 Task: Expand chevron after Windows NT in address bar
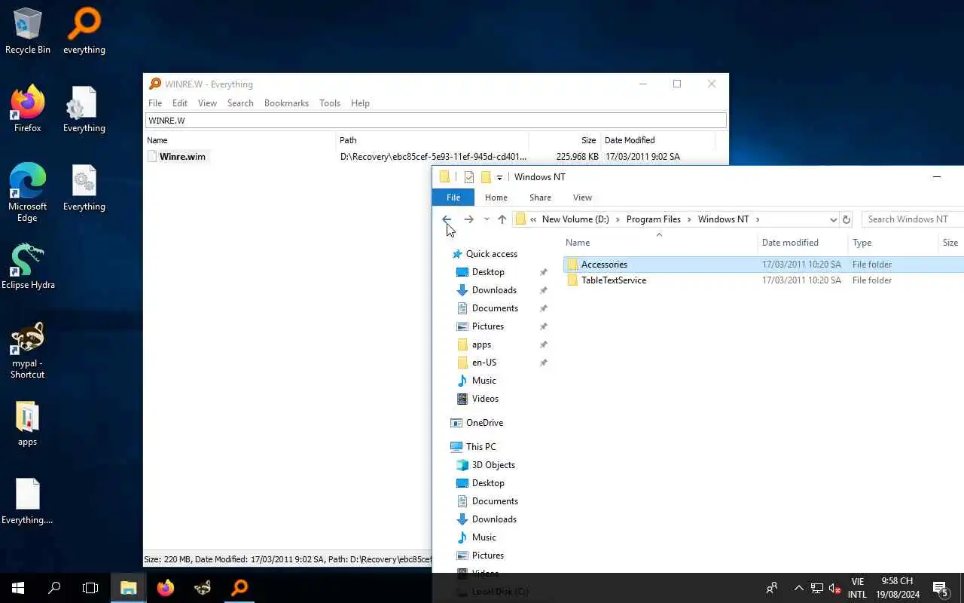click(x=758, y=219)
